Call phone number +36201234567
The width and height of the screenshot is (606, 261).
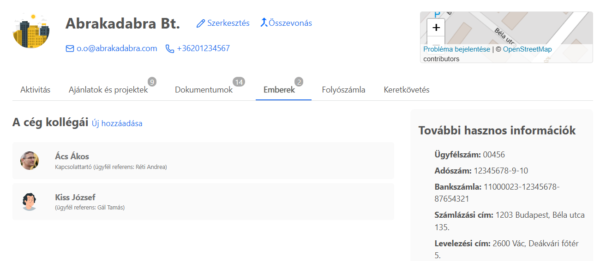(x=203, y=48)
